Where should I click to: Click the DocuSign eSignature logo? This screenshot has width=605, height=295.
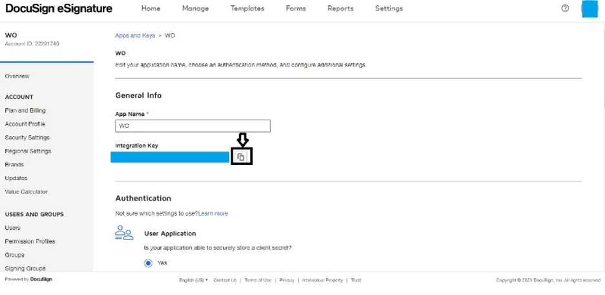tap(59, 8)
